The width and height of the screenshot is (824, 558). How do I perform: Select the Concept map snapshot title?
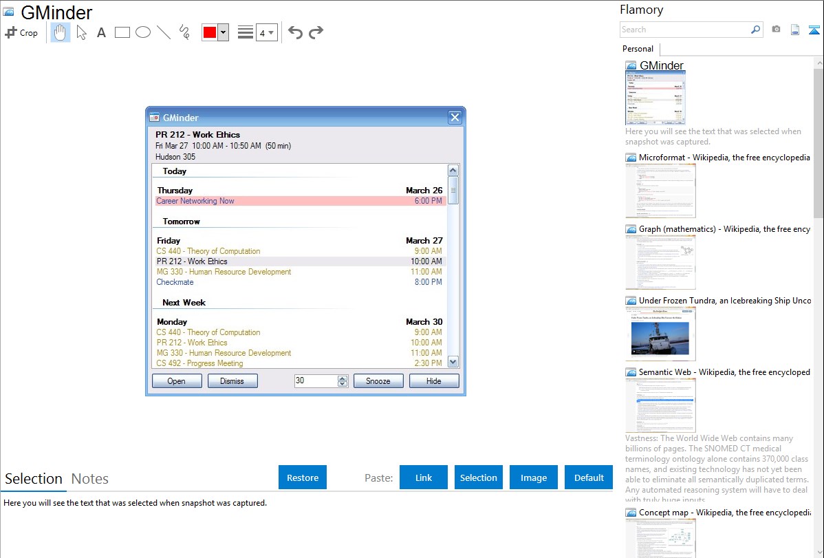tap(725, 512)
